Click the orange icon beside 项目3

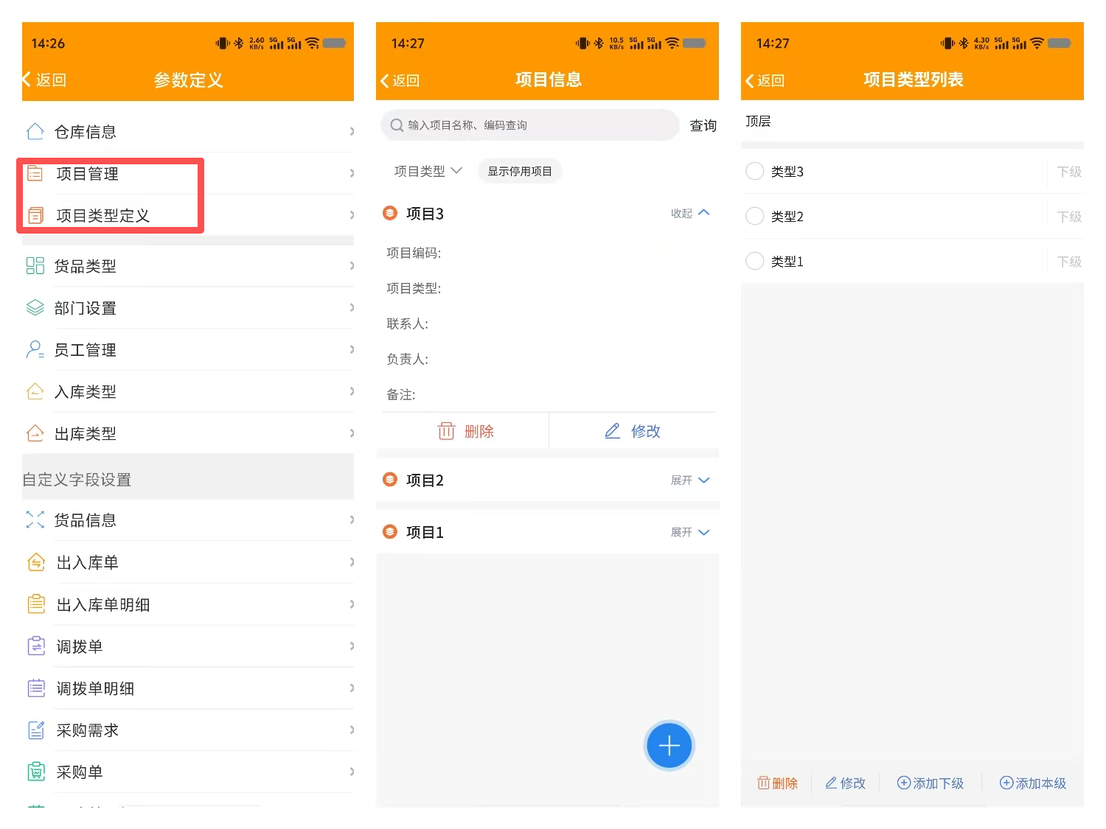(390, 213)
